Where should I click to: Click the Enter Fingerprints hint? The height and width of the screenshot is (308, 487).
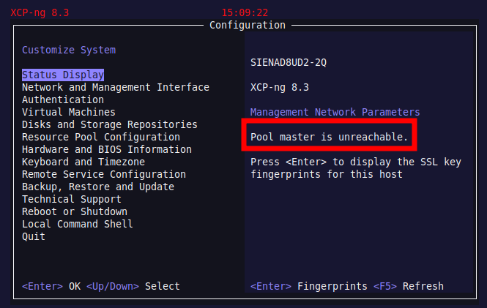[309, 286]
